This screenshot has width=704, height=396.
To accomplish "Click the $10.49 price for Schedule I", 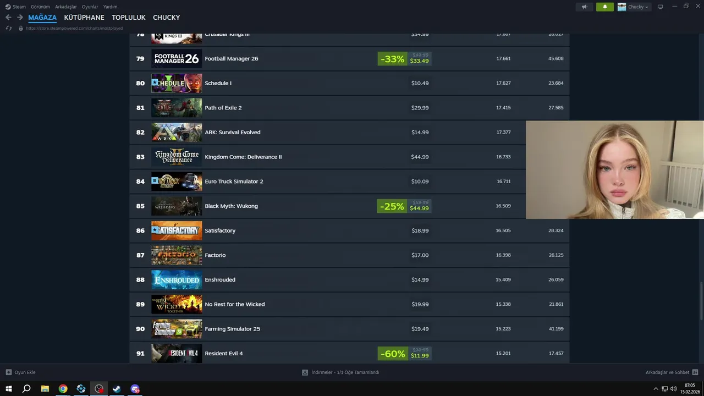I will (420, 83).
